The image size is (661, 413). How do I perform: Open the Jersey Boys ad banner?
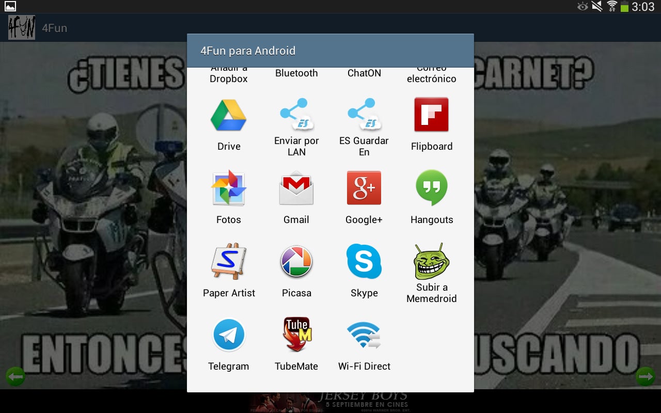[x=330, y=401]
